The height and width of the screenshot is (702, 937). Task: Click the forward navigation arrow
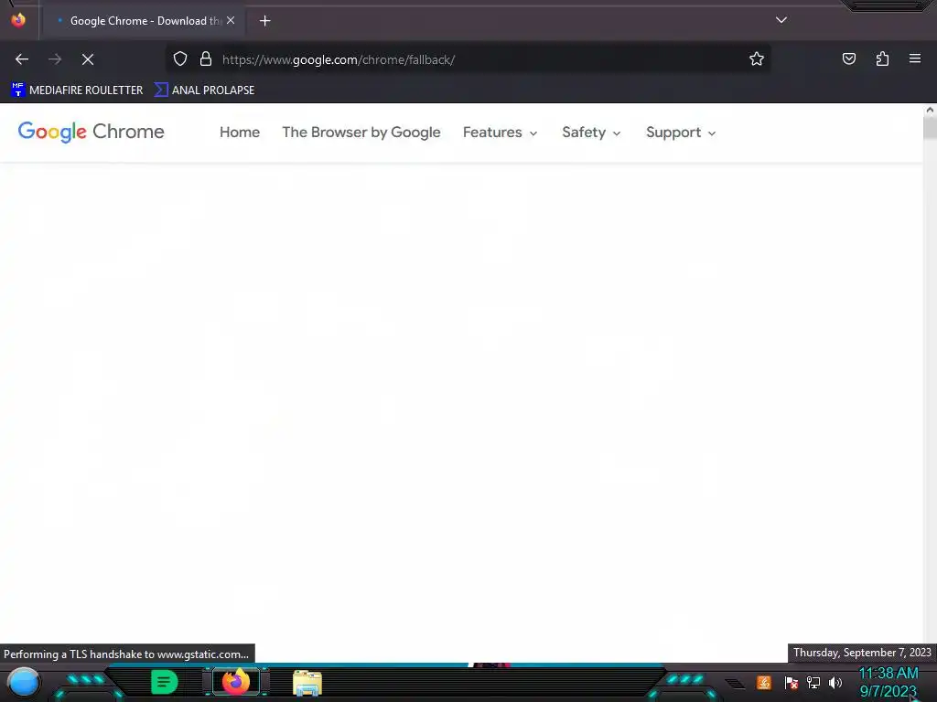click(55, 59)
